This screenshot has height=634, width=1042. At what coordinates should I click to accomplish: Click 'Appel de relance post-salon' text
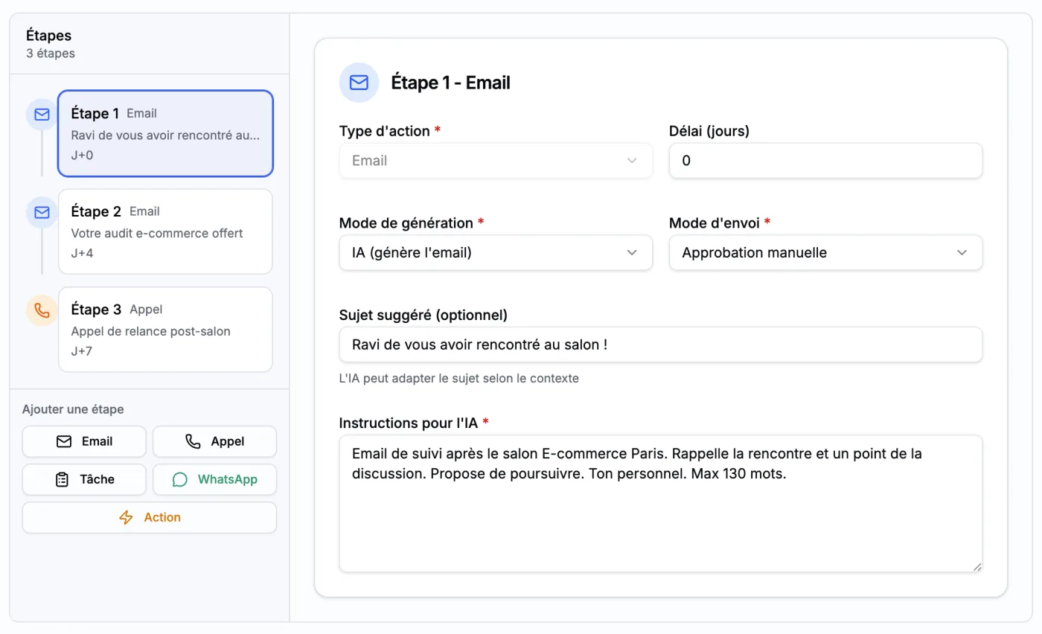[x=151, y=331]
